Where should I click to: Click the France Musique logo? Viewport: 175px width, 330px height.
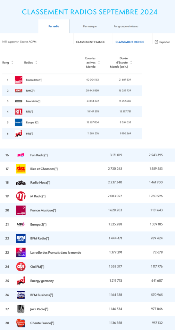point(21,210)
